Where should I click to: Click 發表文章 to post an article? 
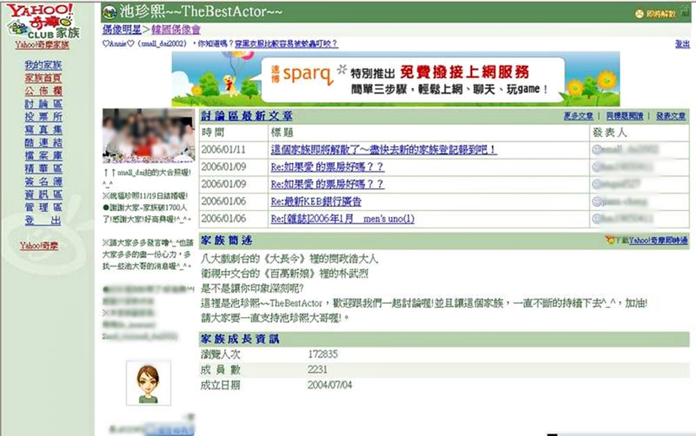pos(670,116)
